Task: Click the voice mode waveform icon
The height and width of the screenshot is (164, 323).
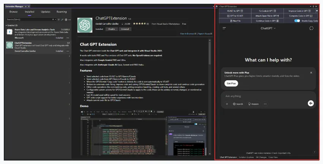Action: 310,103
